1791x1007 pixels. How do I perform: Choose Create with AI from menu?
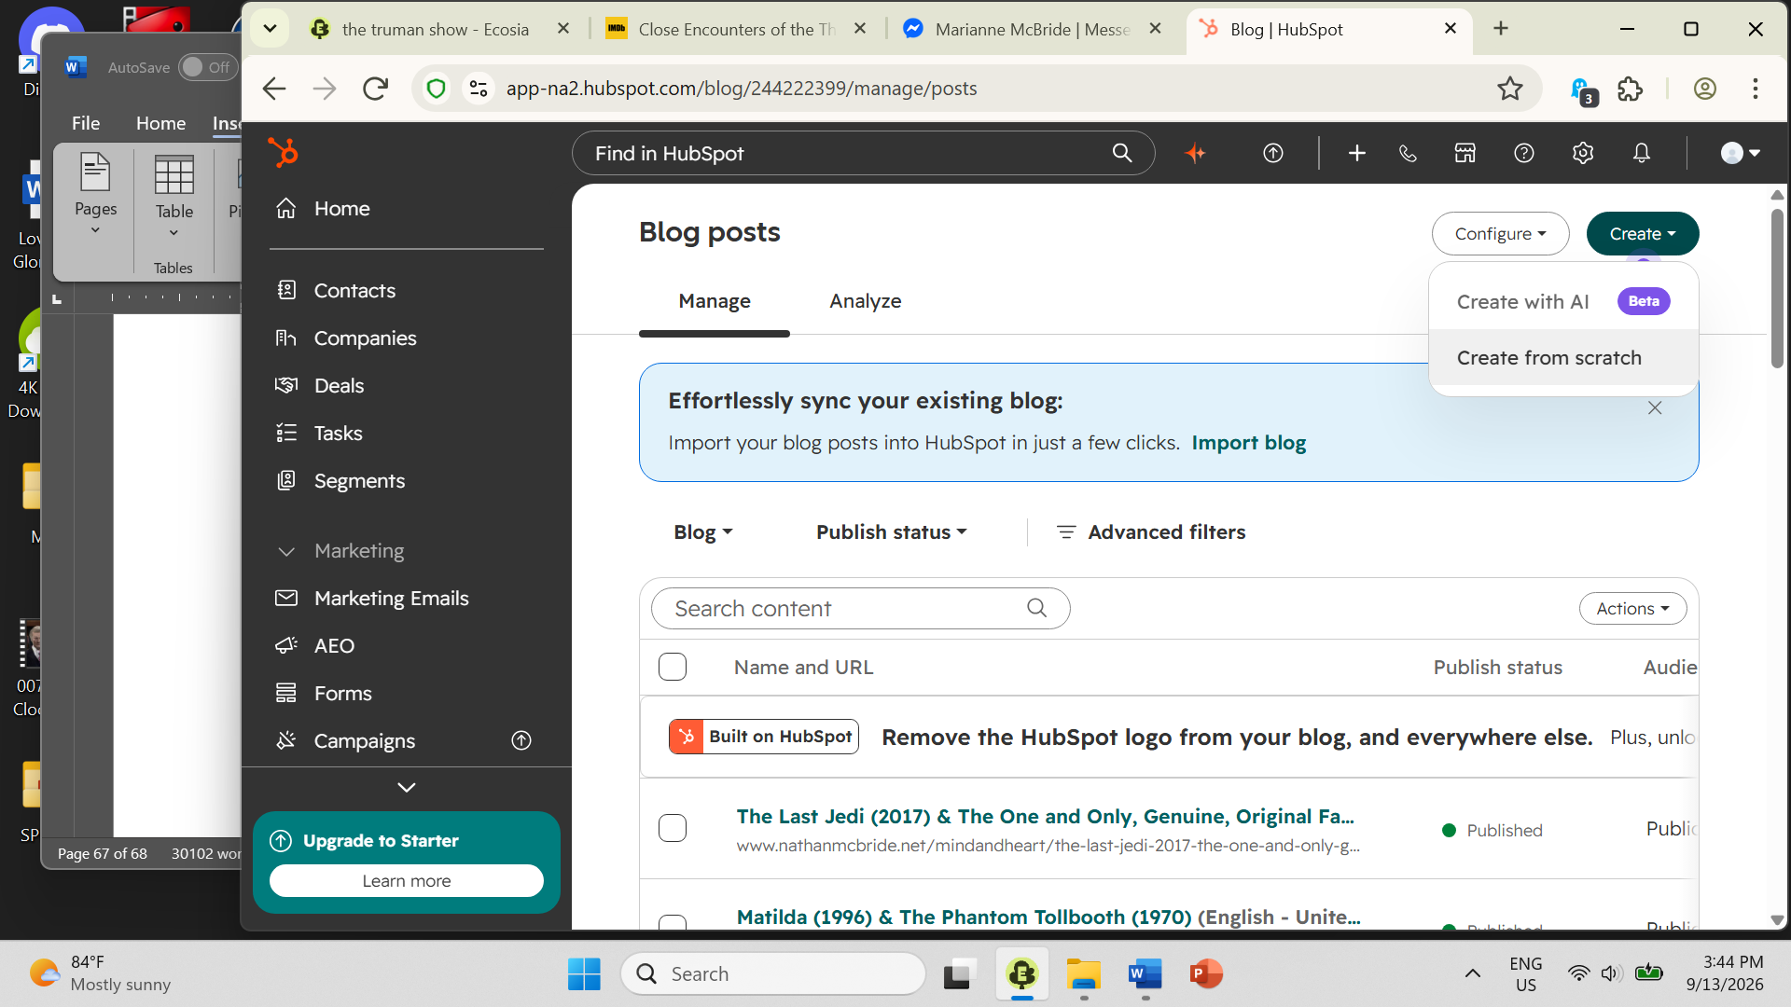[x=1563, y=301]
